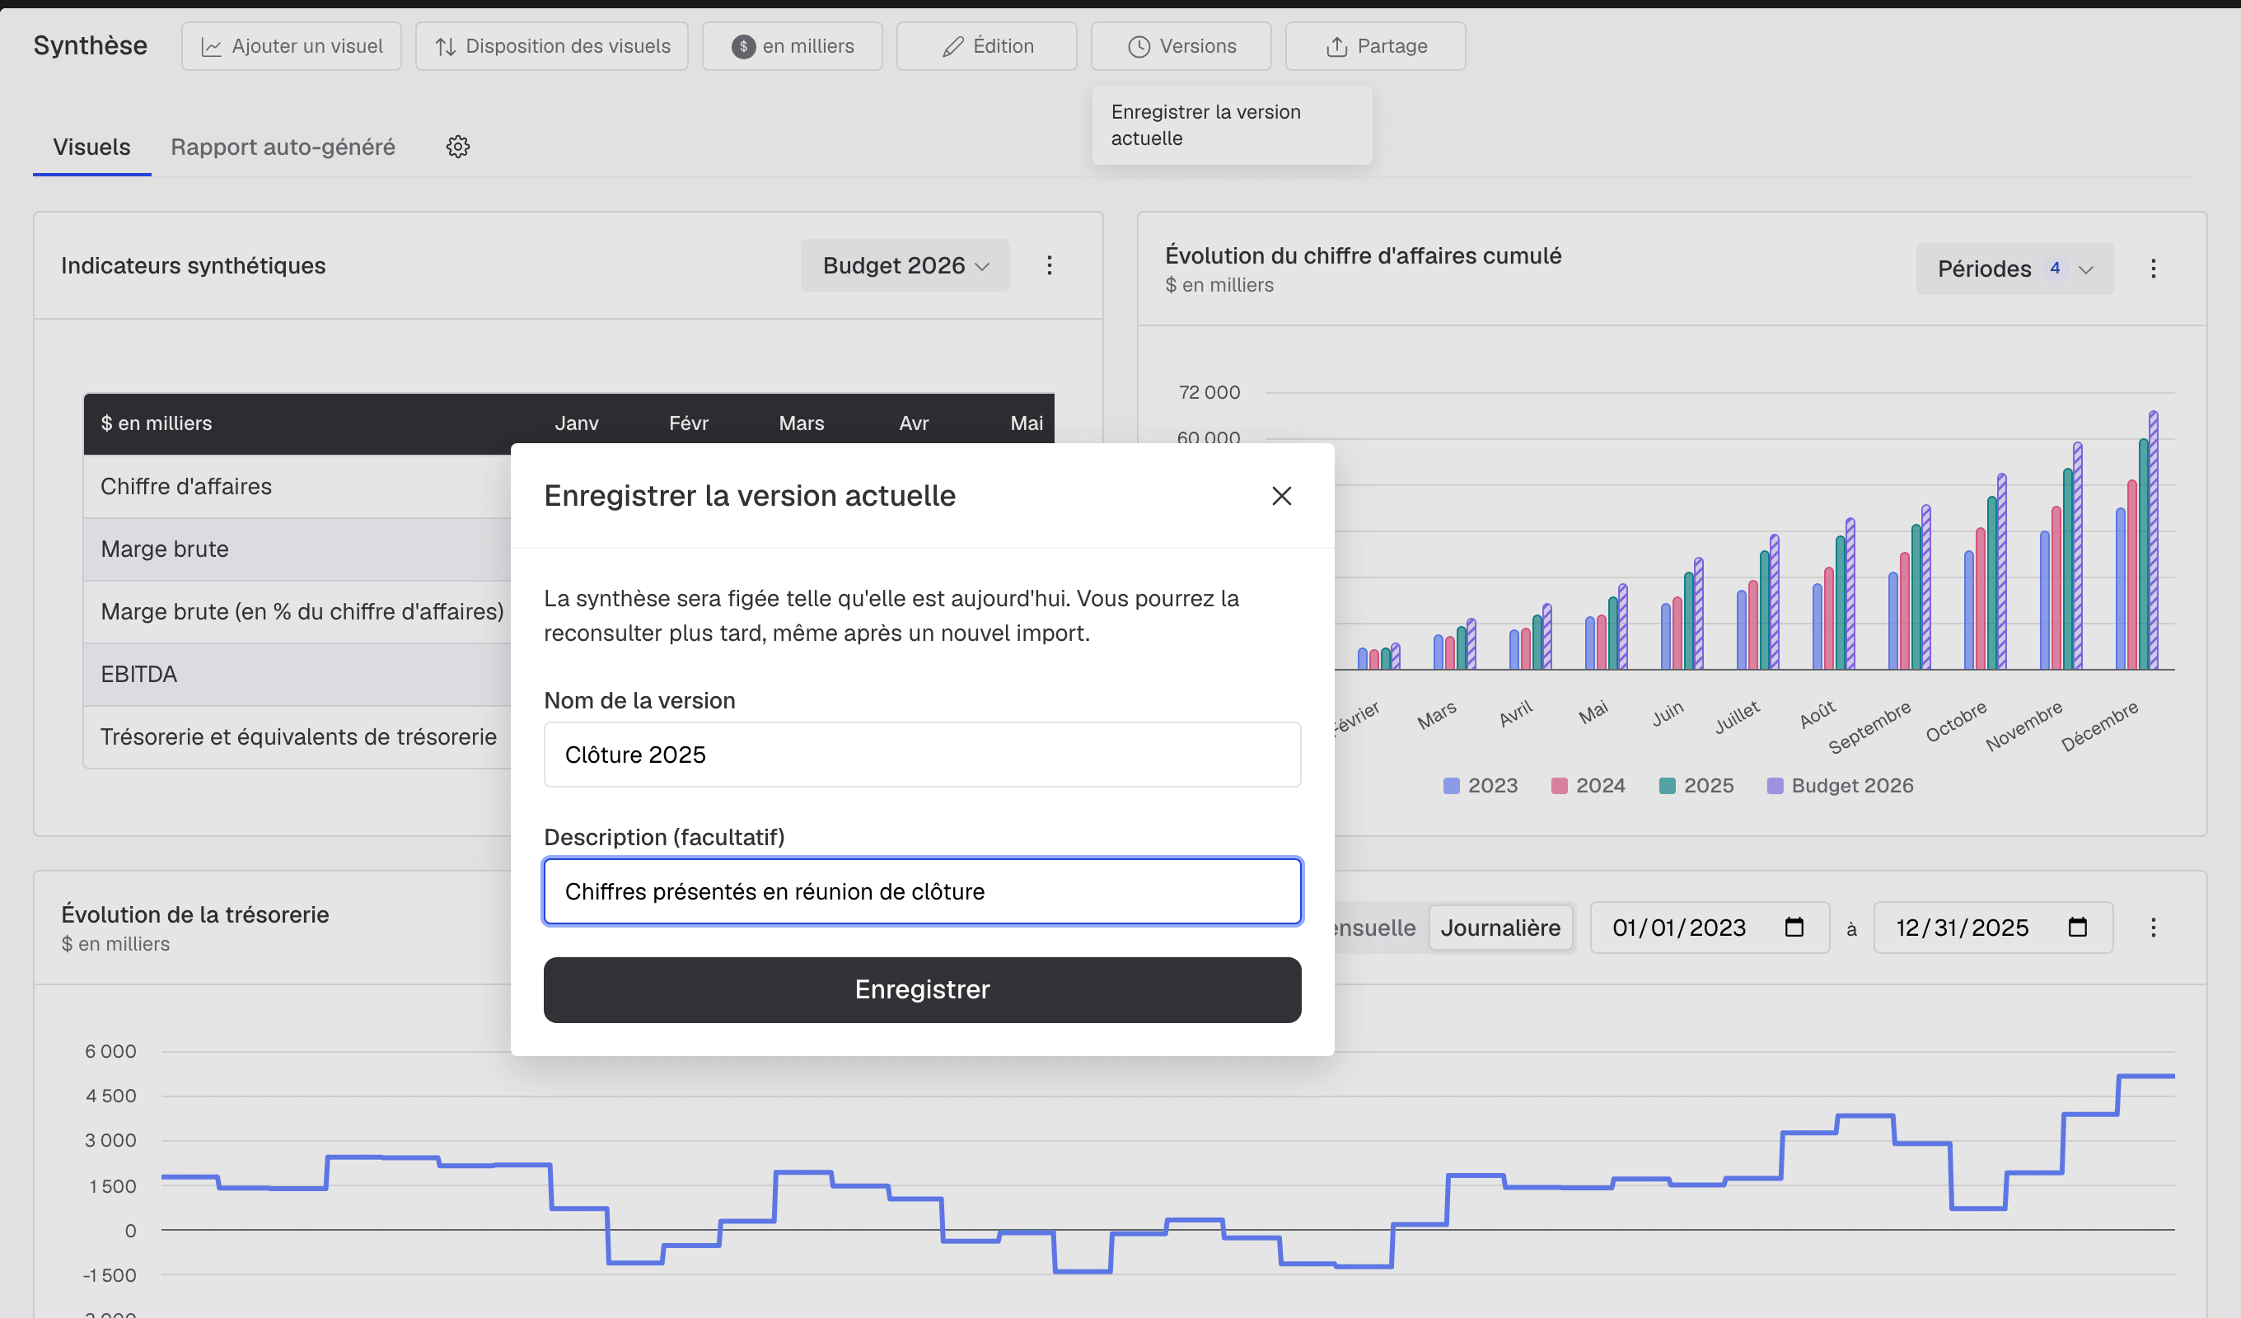Viewport: 2241px width, 1318px height.
Task: Toggle the Budget 2026 legend entry
Action: tap(1840, 786)
